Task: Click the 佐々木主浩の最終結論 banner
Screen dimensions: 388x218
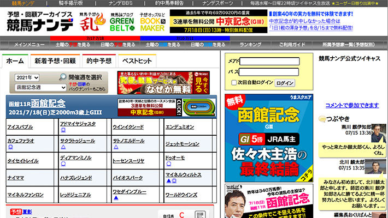Action: click(269, 138)
